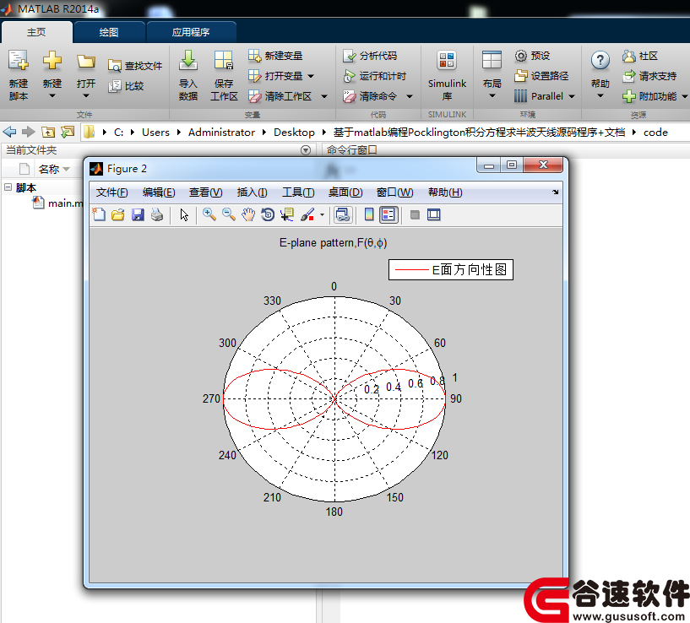This screenshot has width=690, height=623.
Task: Click Show Plot Tools and Dock Figure icon
Action: coord(434,214)
